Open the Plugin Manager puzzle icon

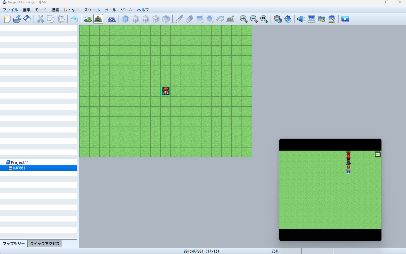click(x=288, y=19)
